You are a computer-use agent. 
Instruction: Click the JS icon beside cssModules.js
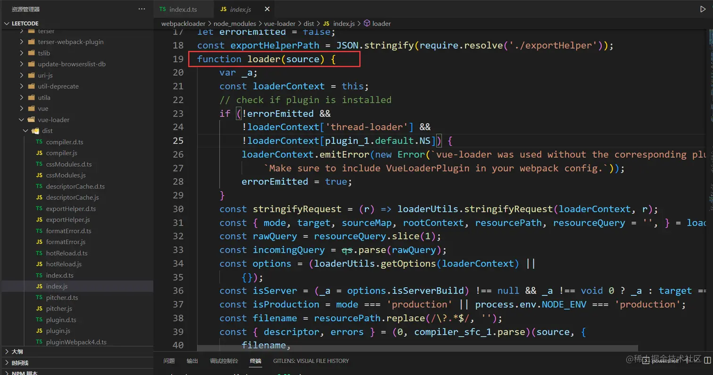pos(39,175)
